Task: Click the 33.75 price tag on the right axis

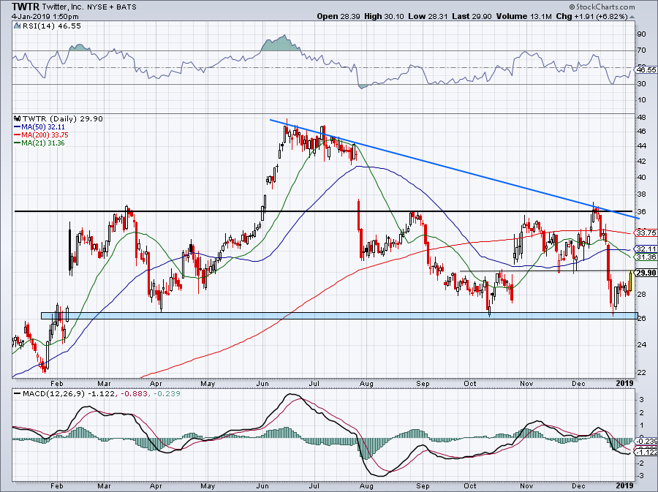Action: 646,232
